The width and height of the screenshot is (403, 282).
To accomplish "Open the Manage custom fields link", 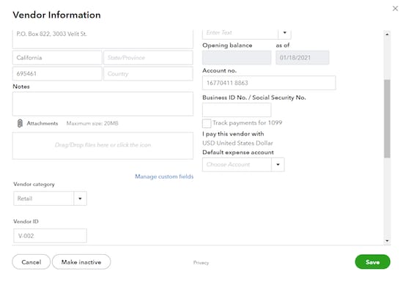I will point(164,177).
